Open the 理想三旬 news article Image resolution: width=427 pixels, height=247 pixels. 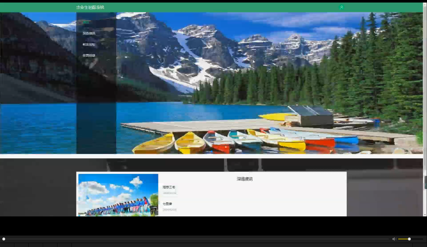tap(169, 187)
